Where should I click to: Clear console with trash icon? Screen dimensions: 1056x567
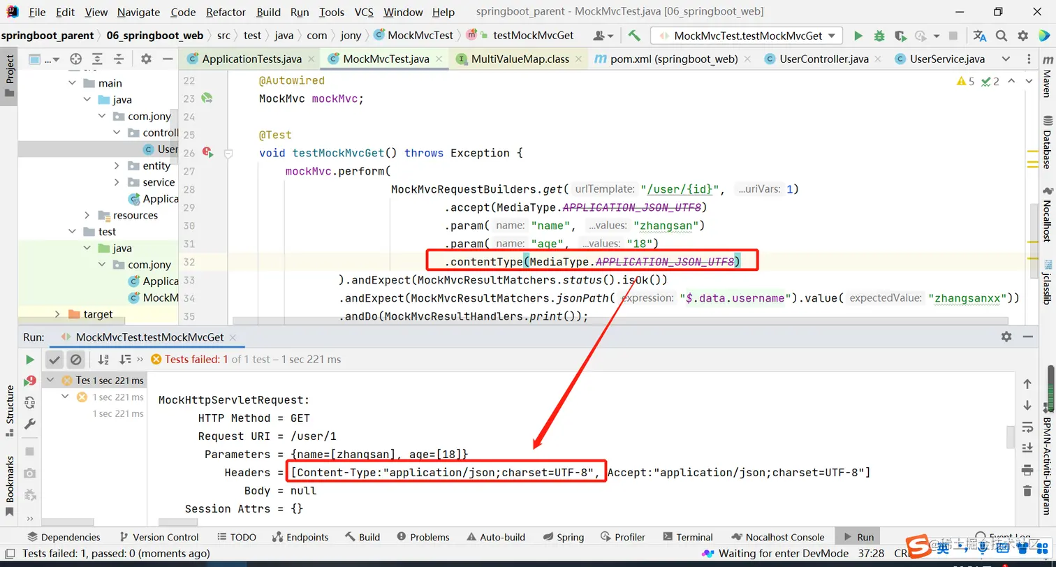tap(1027, 491)
